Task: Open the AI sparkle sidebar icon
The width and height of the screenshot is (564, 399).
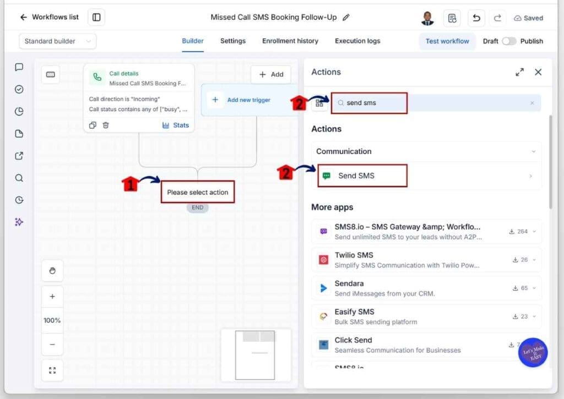Action: pos(19,222)
